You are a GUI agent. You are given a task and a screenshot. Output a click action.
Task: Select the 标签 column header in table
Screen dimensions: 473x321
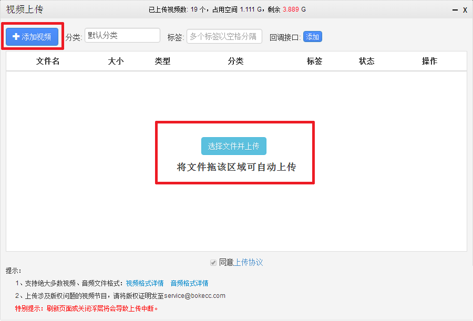(314, 61)
